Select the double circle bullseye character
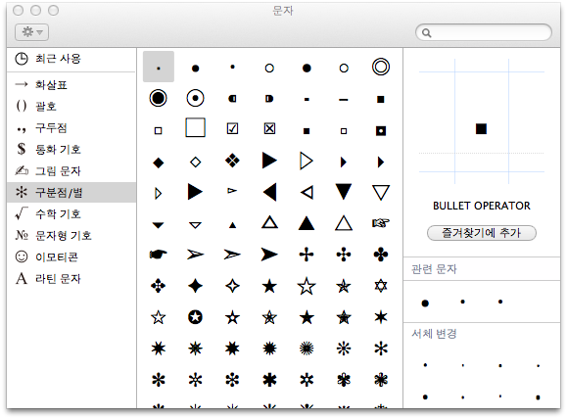The image size is (567, 419). [x=381, y=67]
